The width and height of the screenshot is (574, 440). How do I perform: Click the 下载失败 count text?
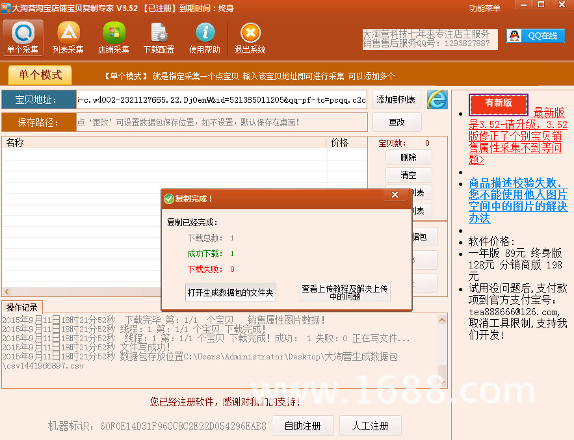point(211,270)
